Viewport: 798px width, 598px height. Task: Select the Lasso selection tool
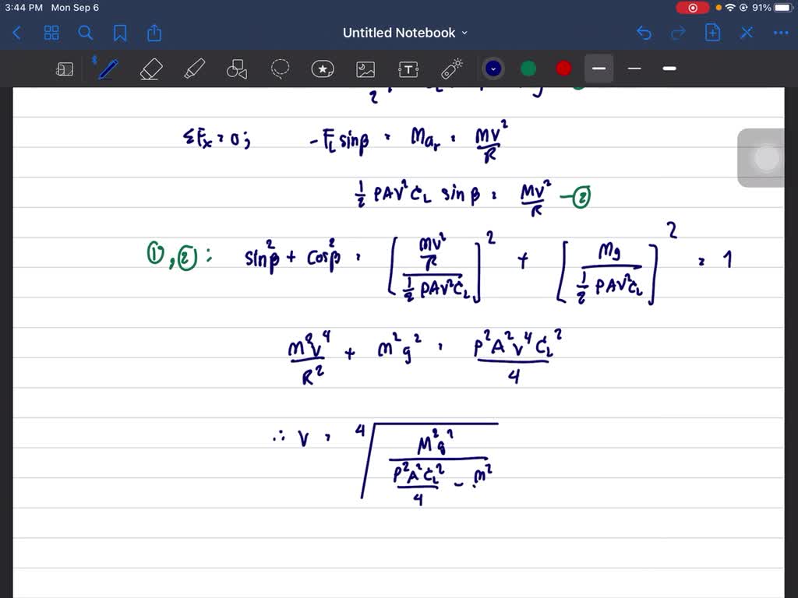[280, 69]
